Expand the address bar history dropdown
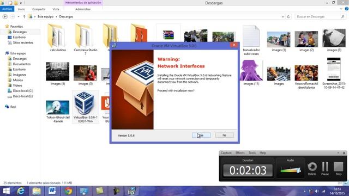Image resolution: width=349 pixels, height=196 pixels. pyautogui.click(x=282, y=17)
